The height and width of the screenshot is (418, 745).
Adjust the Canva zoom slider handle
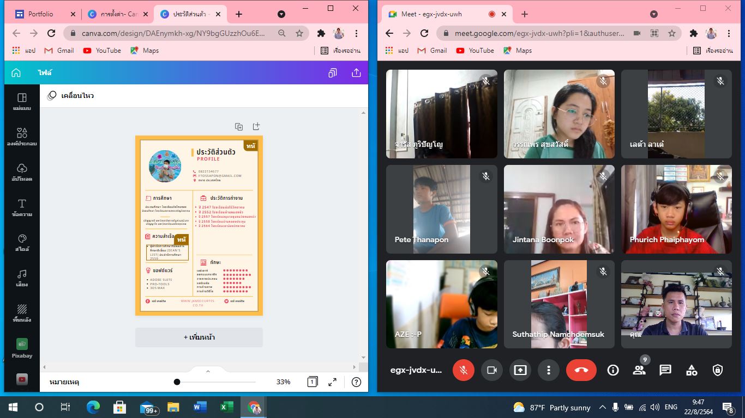(177, 382)
